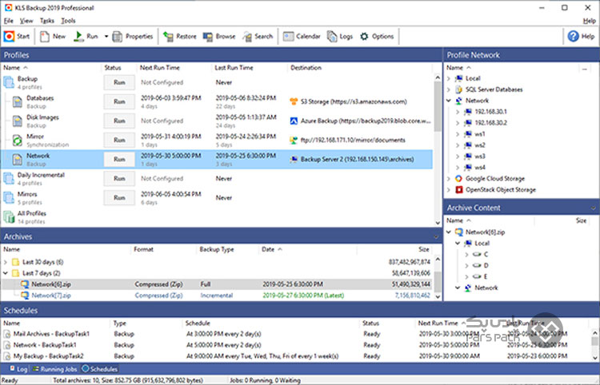Image resolution: width=600 pixels, height=385 pixels.
Task: Expand Last 30 days archives group
Action: click(x=6, y=262)
